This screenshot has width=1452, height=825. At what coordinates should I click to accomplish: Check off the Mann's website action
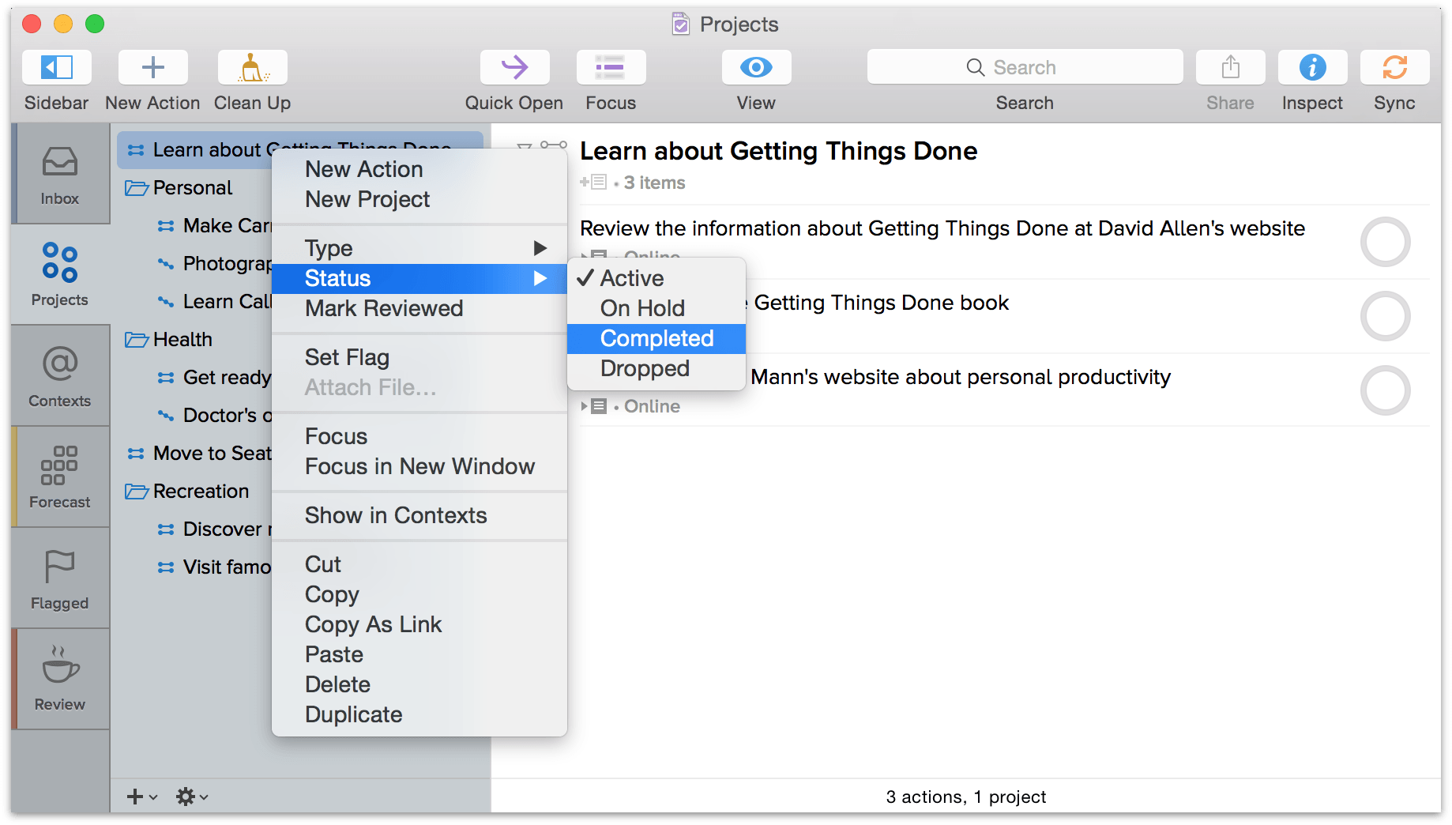(1386, 390)
